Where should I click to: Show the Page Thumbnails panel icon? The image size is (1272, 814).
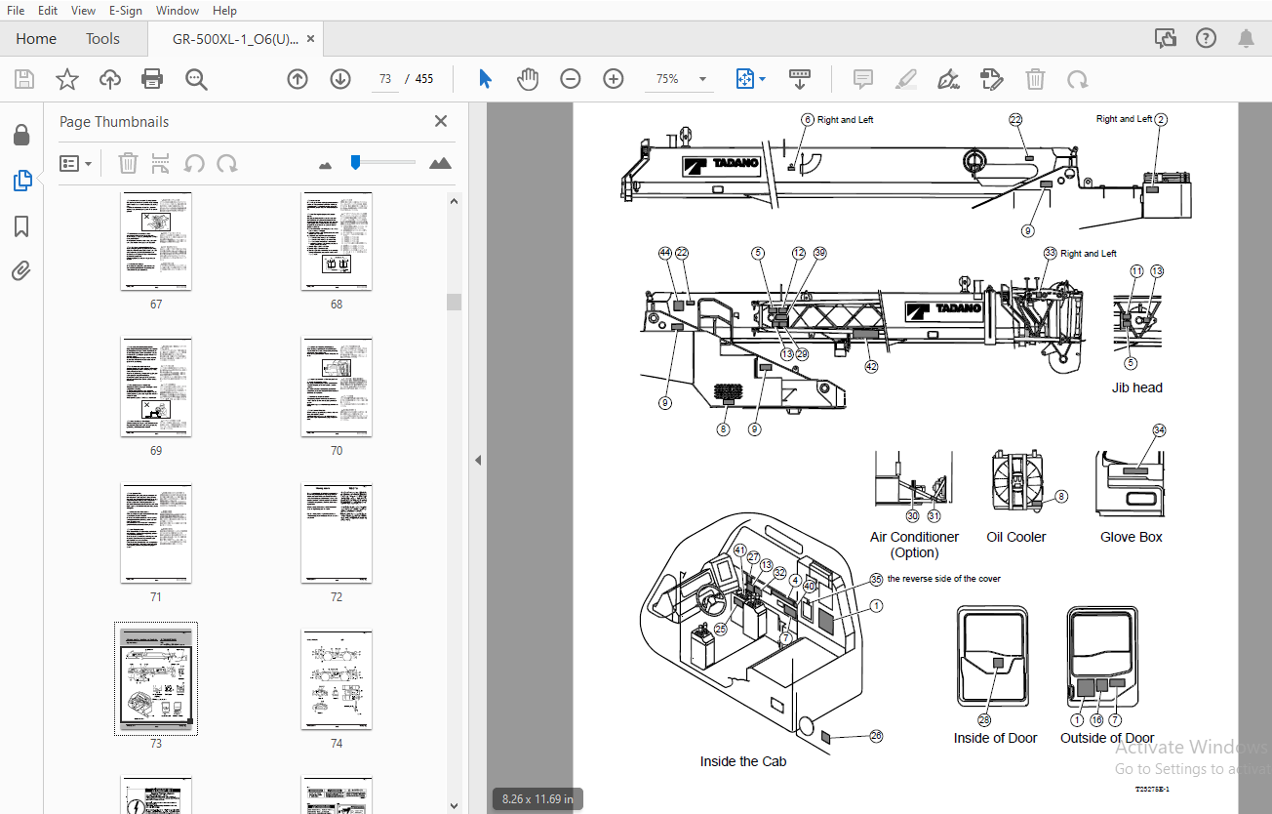21,181
